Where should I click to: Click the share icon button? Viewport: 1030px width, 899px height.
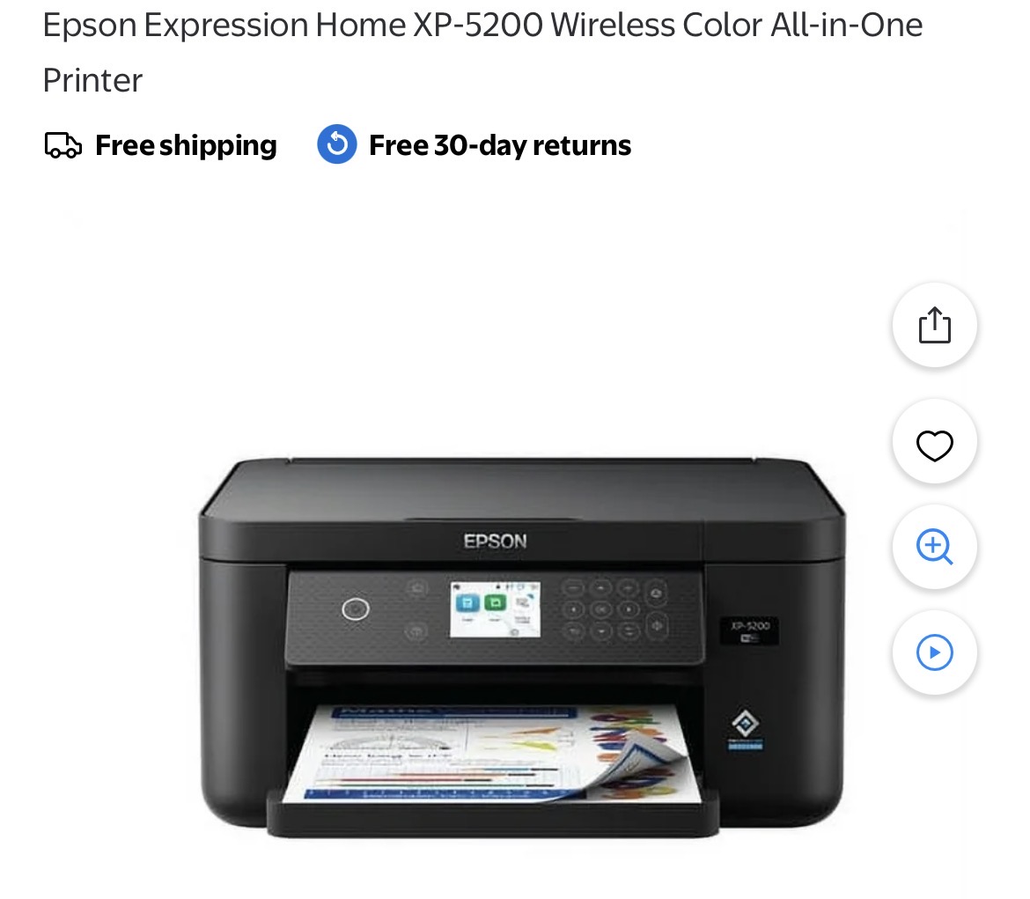(x=934, y=325)
